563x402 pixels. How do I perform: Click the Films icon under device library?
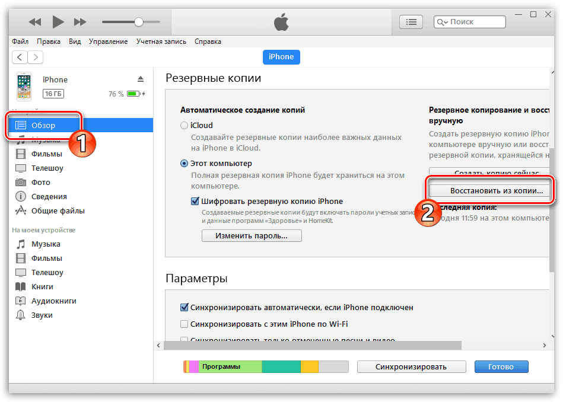pyautogui.click(x=21, y=154)
